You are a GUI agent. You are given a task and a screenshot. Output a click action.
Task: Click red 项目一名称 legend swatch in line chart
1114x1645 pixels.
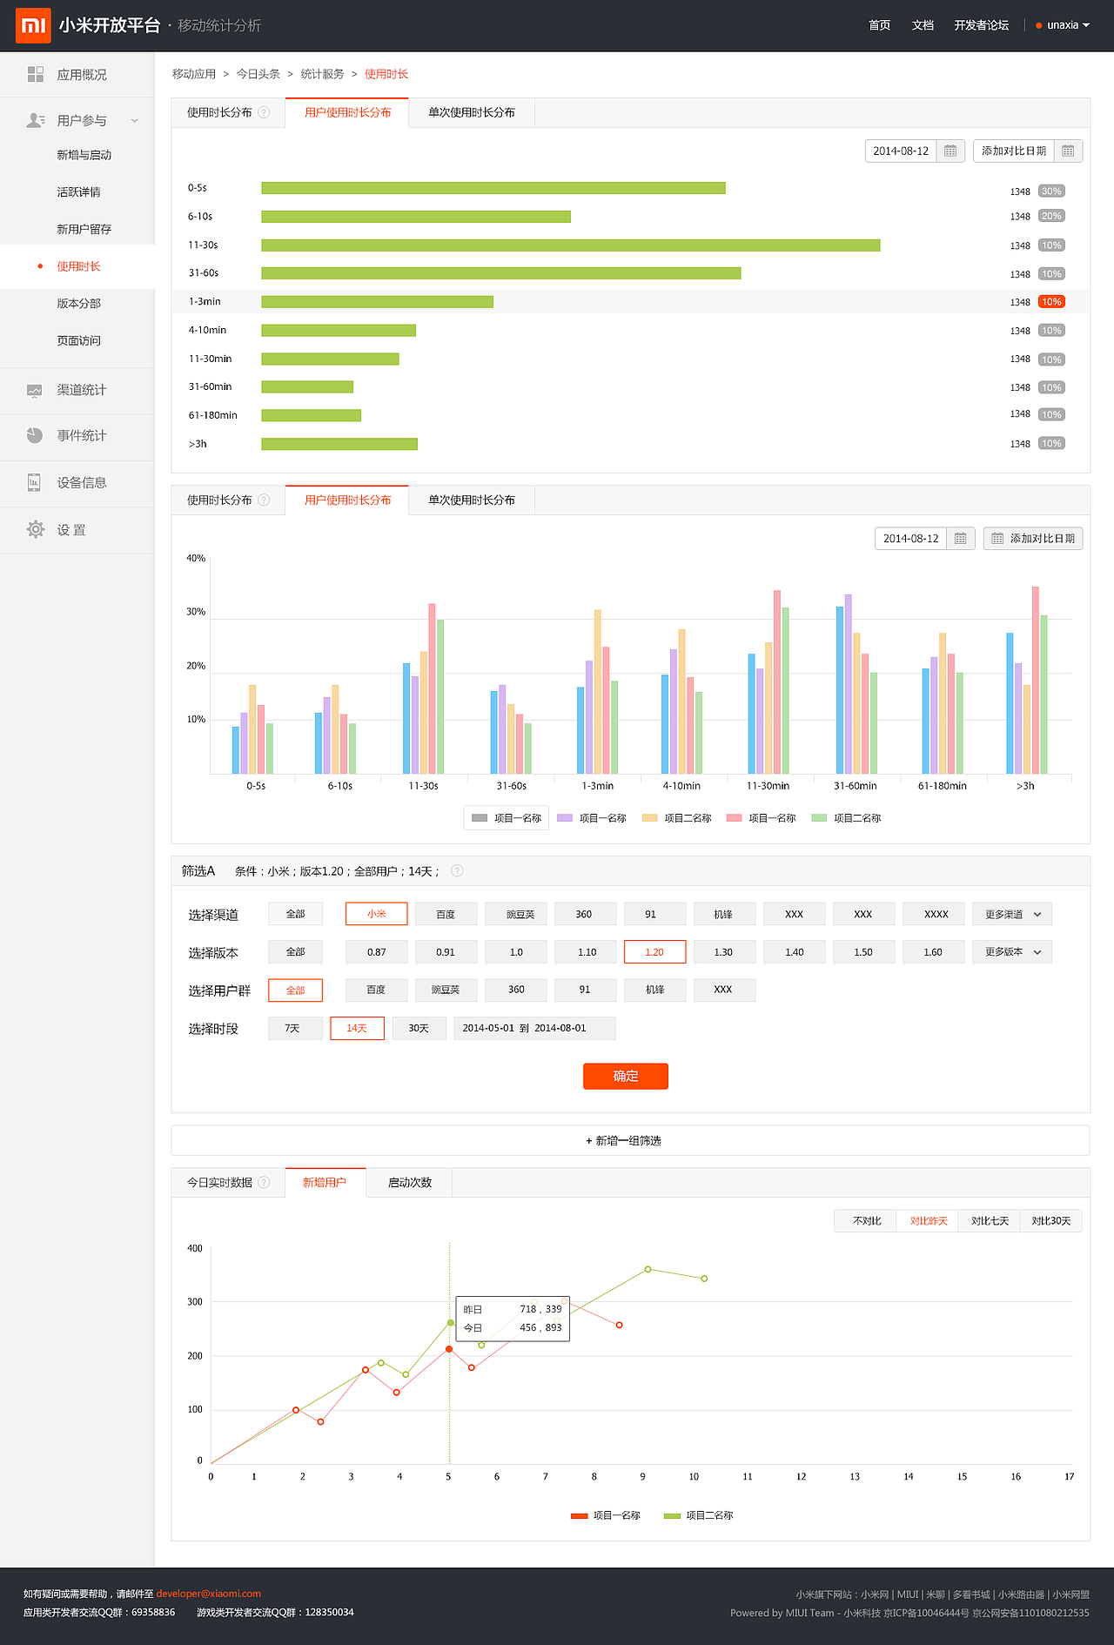pos(579,1516)
